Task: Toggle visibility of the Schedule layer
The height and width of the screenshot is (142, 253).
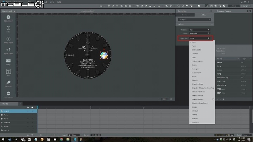Action: 28,123
